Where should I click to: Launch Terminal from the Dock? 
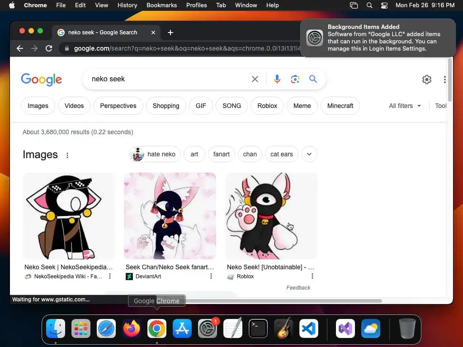(258, 328)
